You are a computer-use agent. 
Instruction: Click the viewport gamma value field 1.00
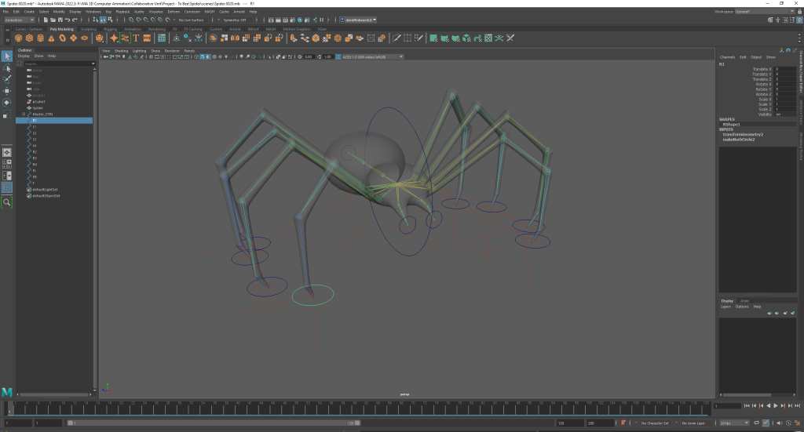327,56
